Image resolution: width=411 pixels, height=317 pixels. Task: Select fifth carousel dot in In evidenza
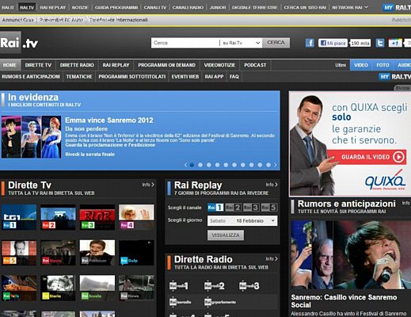(226, 165)
